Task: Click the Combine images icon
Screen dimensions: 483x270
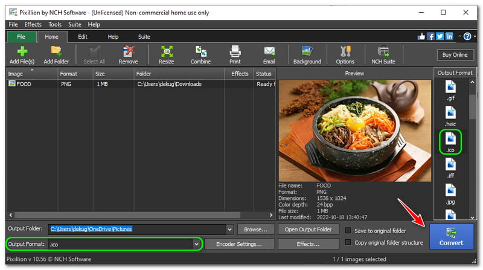Action: tap(200, 54)
